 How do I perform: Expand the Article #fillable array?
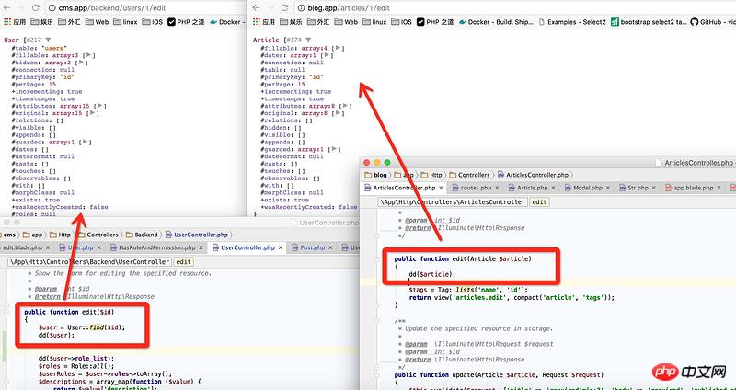[x=338, y=48]
